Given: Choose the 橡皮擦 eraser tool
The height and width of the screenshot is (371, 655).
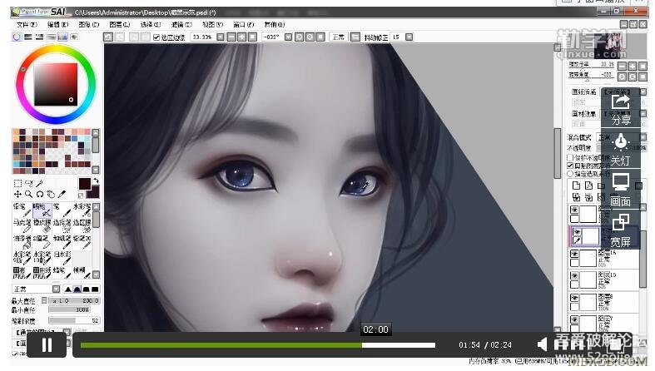Looking at the screenshot, I should click(42, 225).
